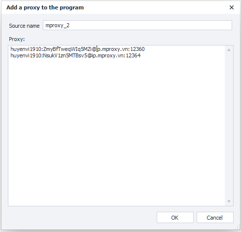
Task: Click the Proxy: label
Action: click(x=17, y=39)
